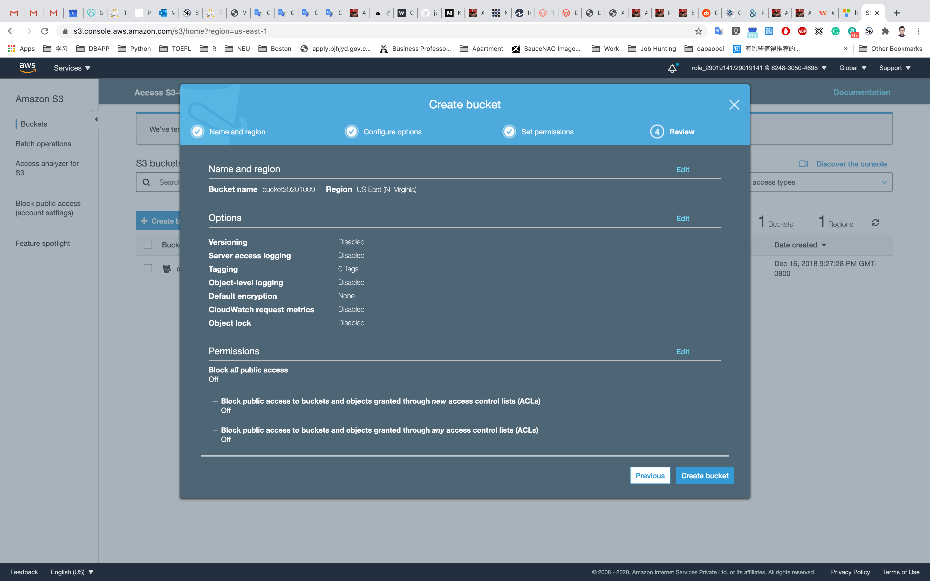The height and width of the screenshot is (581, 930).
Task: Check the select-all buckets checkbox
Action: coord(148,245)
